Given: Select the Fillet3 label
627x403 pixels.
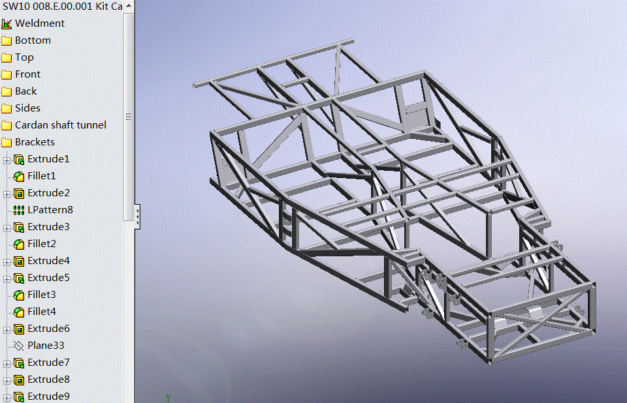Looking at the screenshot, I should click(42, 295).
